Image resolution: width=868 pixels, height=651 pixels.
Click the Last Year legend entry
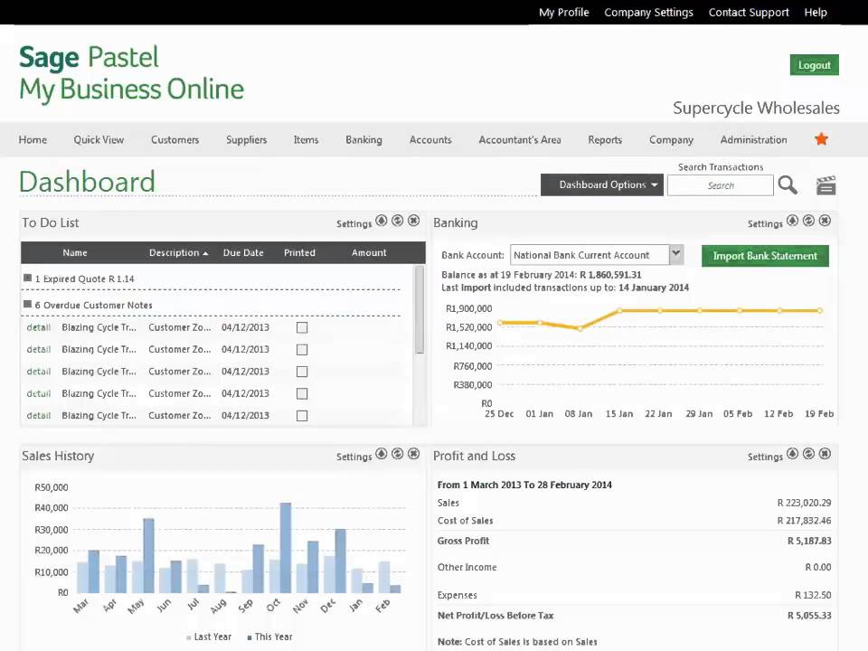209,637
